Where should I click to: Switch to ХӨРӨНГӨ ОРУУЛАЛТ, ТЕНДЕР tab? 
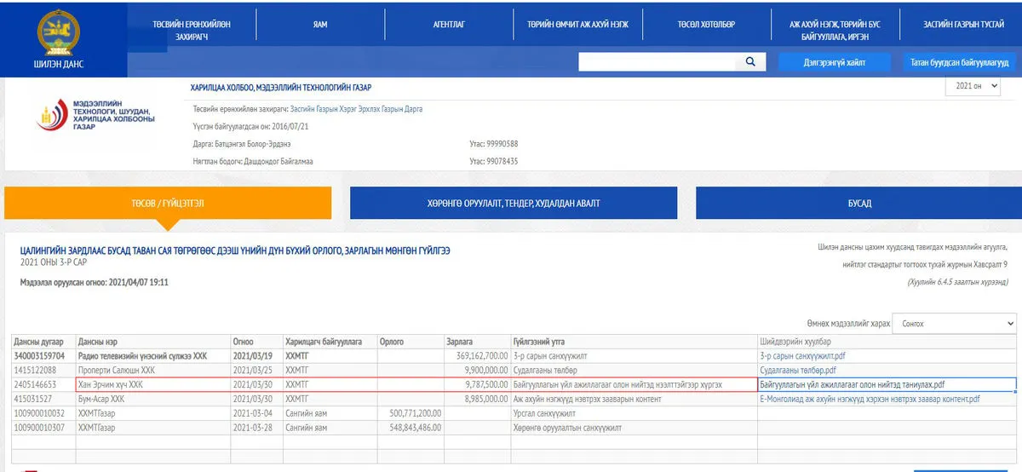pyautogui.click(x=514, y=204)
